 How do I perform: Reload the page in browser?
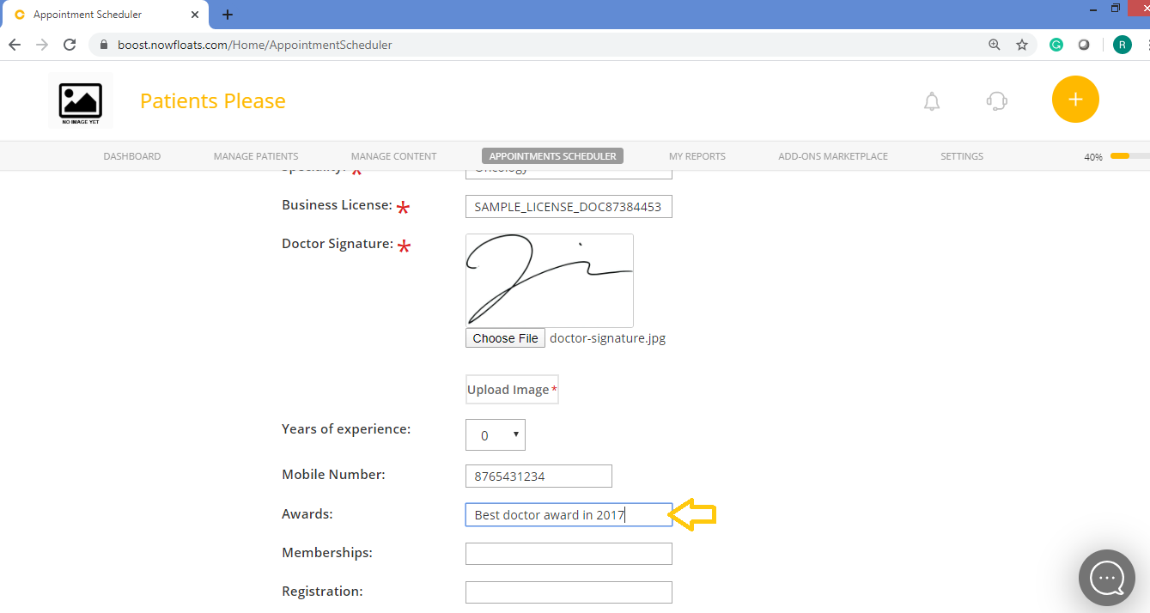coord(70,45)
